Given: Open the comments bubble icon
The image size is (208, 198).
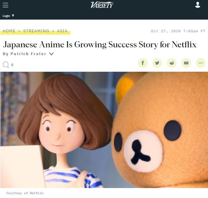Looking at the screenshot, I should pos(6,65).
